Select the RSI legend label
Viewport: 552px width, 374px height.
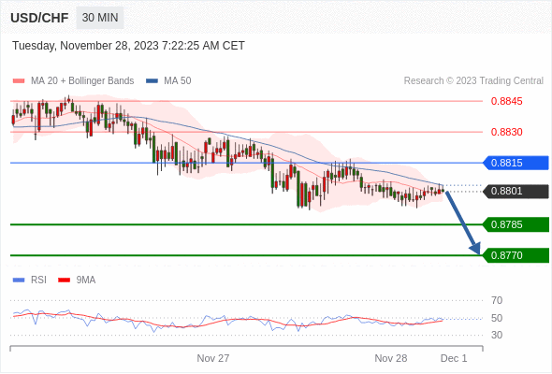pos(38,280)
